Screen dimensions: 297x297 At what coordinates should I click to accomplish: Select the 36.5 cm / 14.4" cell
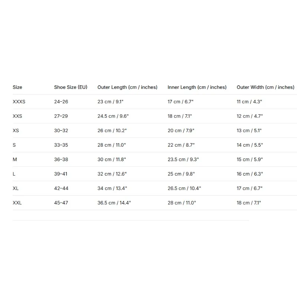(x=114, y=203)
